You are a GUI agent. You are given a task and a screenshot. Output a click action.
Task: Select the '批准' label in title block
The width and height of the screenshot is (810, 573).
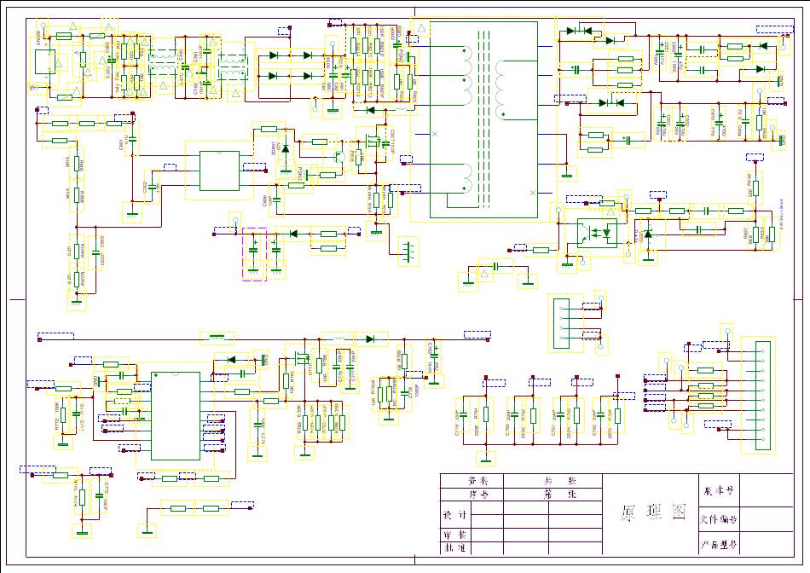455,547
